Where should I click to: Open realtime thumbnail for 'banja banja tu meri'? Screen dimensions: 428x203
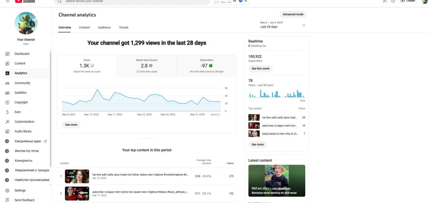[254, 134]
